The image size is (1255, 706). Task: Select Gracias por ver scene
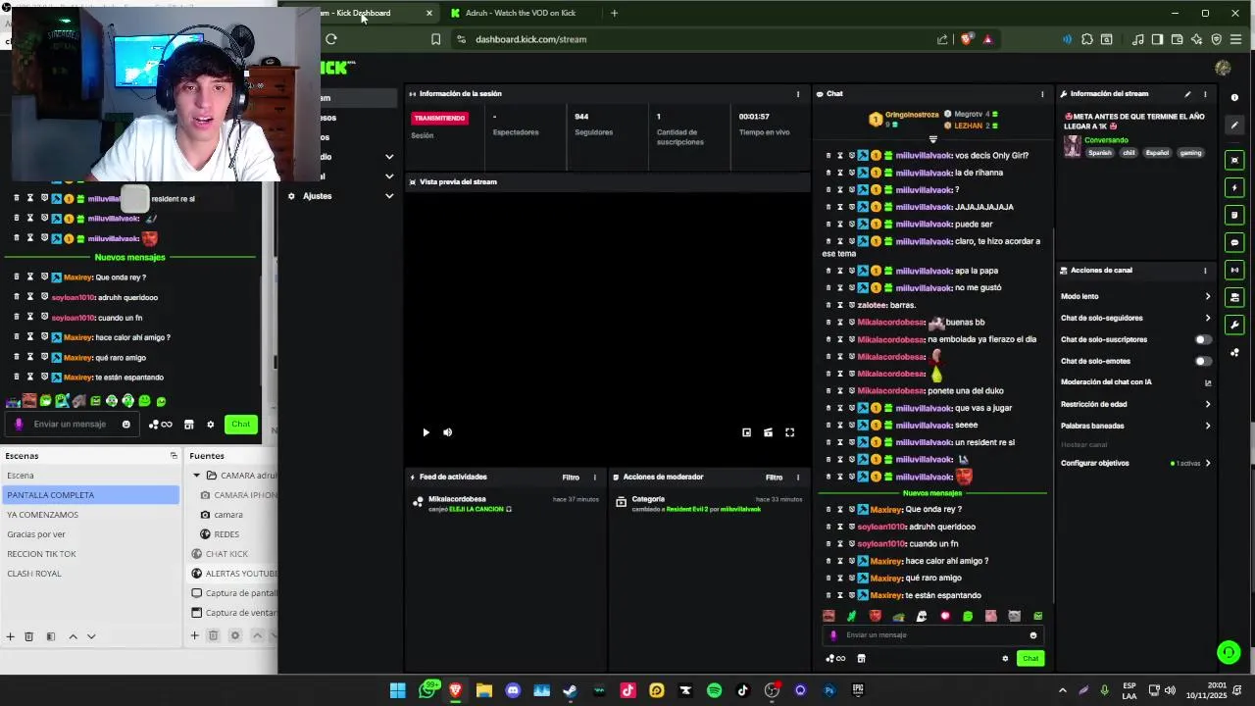[90, 534]
